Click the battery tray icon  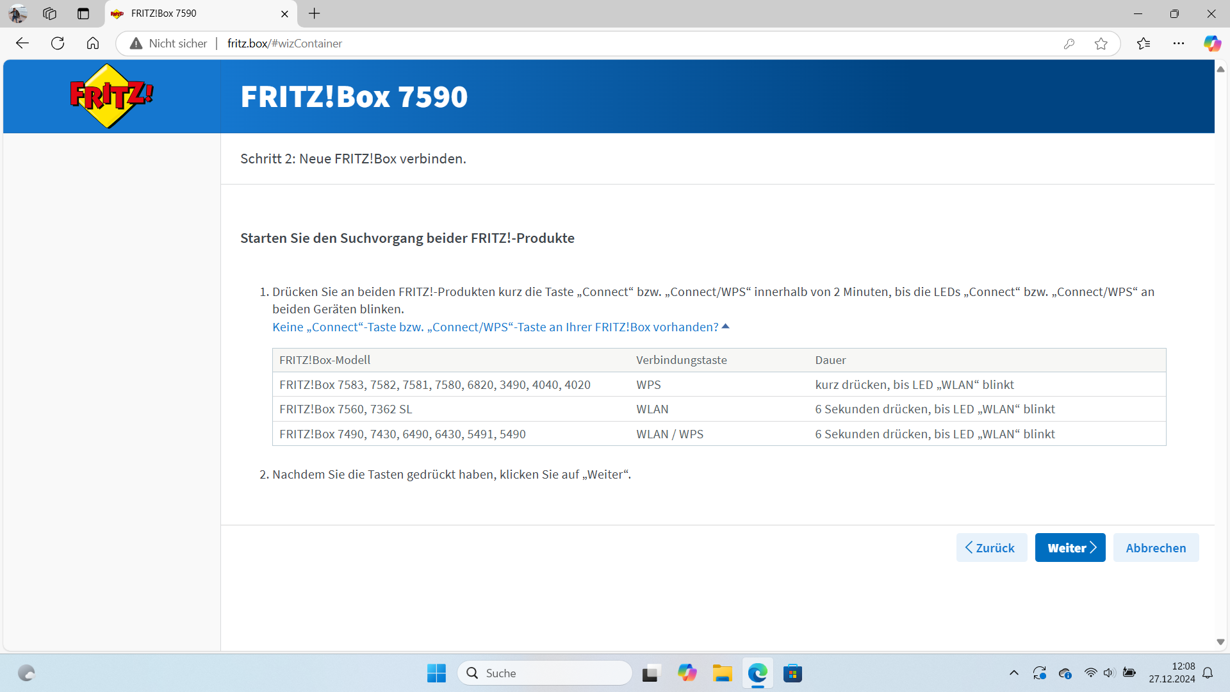(1129, 673)
